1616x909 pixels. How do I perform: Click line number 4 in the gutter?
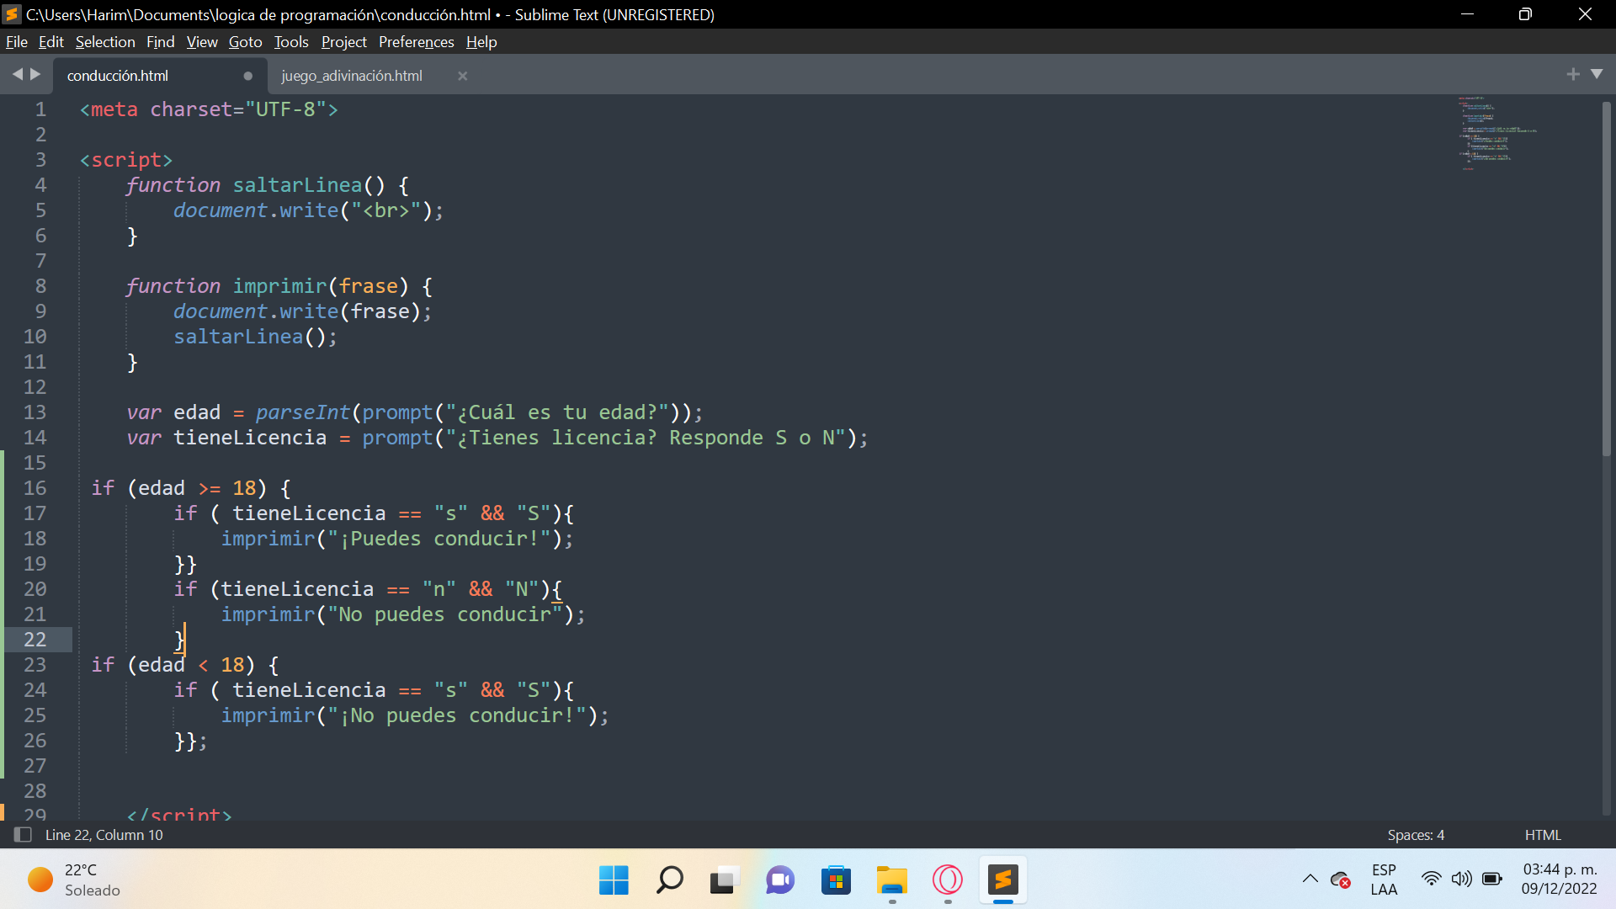40,185
